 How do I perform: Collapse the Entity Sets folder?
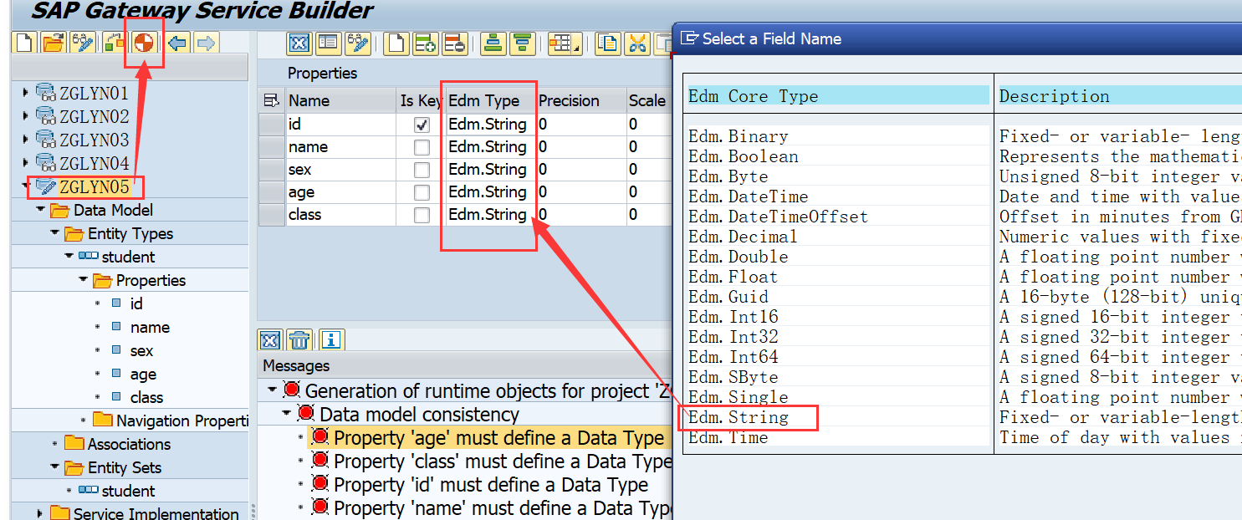tap(54, 466)
